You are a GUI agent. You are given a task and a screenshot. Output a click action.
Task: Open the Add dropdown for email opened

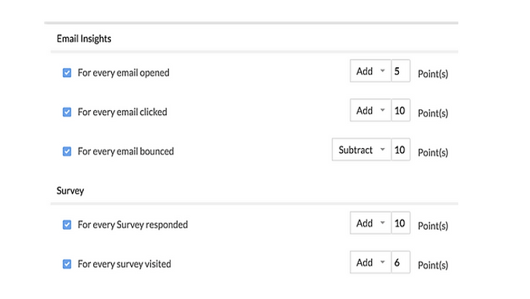[x=370, y=72]
